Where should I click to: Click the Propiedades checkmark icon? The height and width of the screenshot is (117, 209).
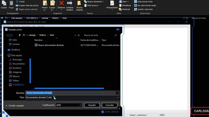click(112, 3)
